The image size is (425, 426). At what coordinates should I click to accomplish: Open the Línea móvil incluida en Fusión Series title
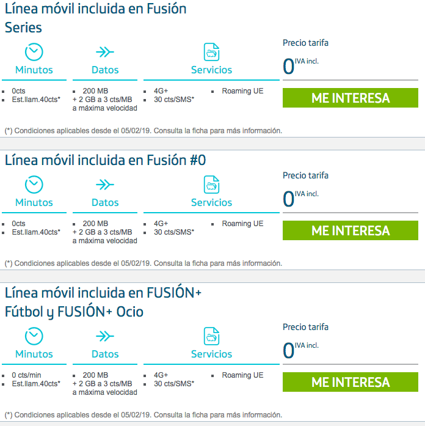pos(96,18)
